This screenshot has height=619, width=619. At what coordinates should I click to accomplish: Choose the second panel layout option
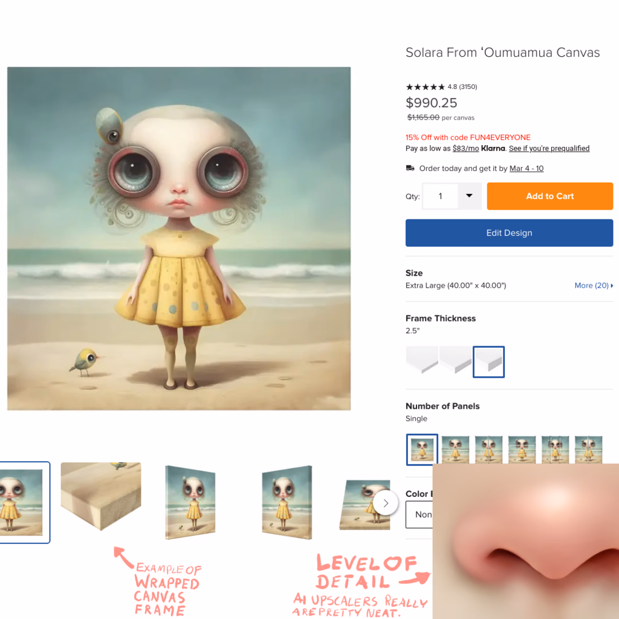click(455, 449)
